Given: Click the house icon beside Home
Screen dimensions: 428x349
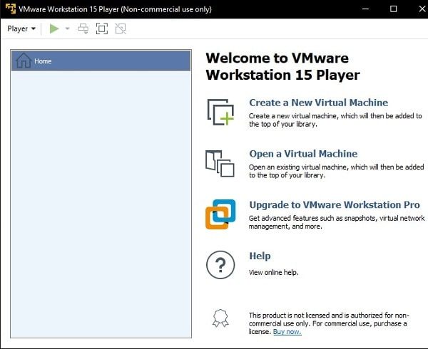Looking at the screenshot, I should [24, 61].
